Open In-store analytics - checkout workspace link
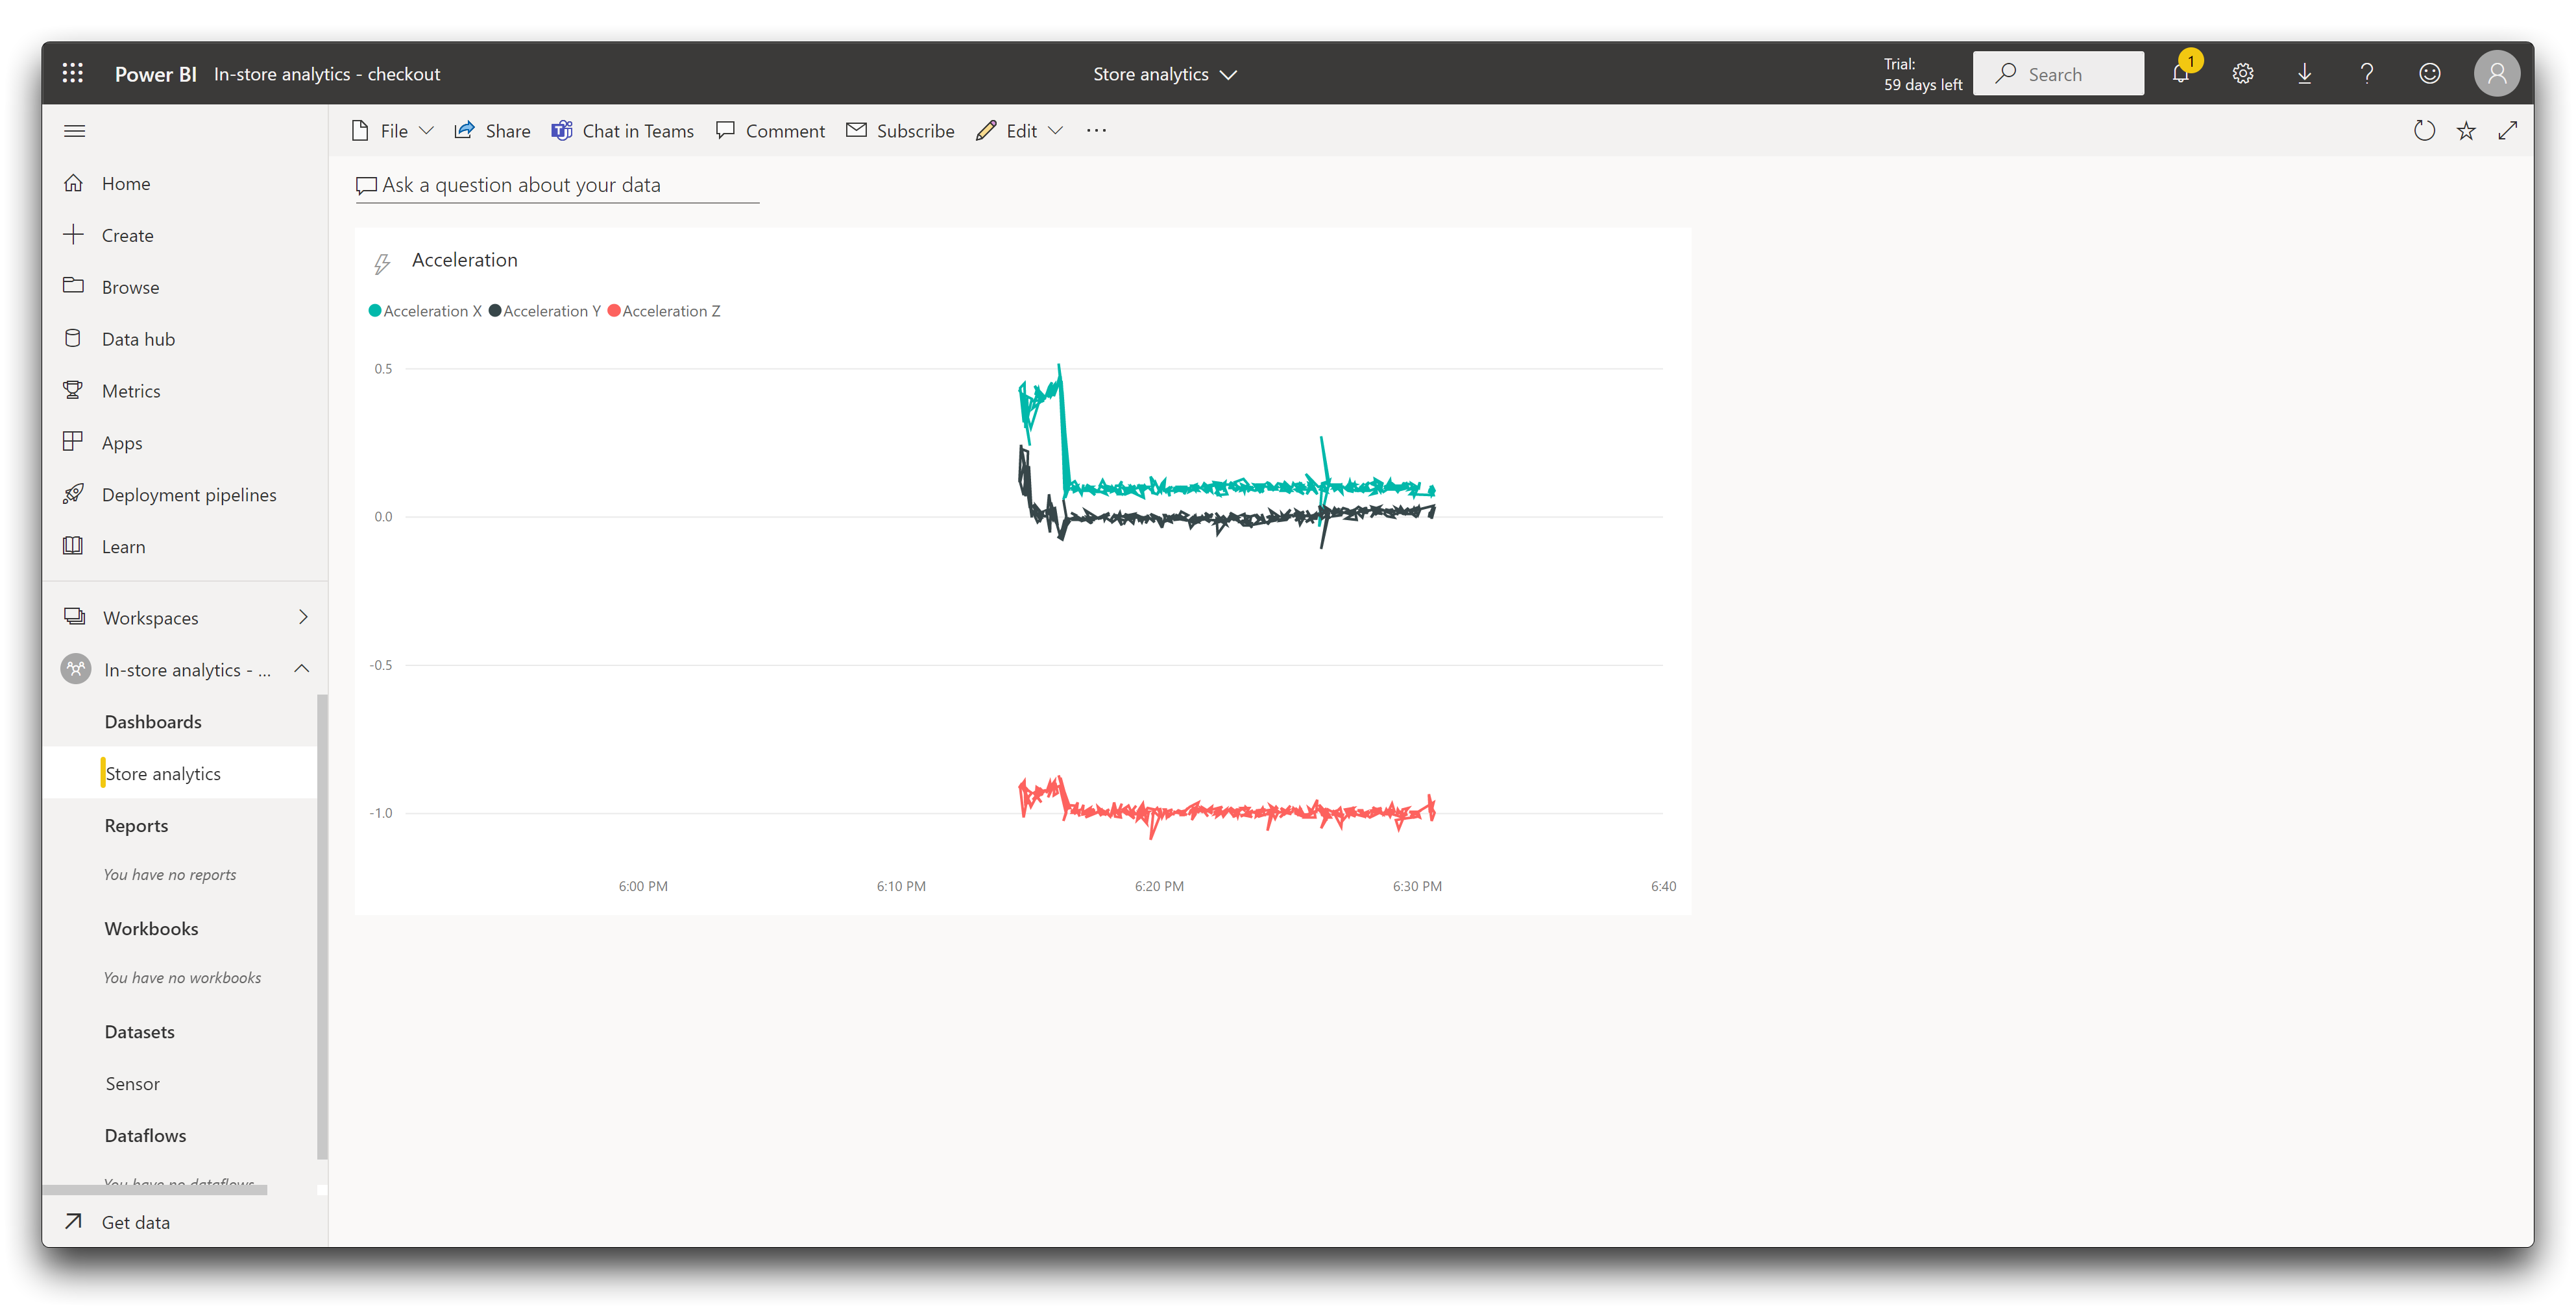Image resolution: width=2576 pixels, height=1310 pixels. click(x=326, y=74)
